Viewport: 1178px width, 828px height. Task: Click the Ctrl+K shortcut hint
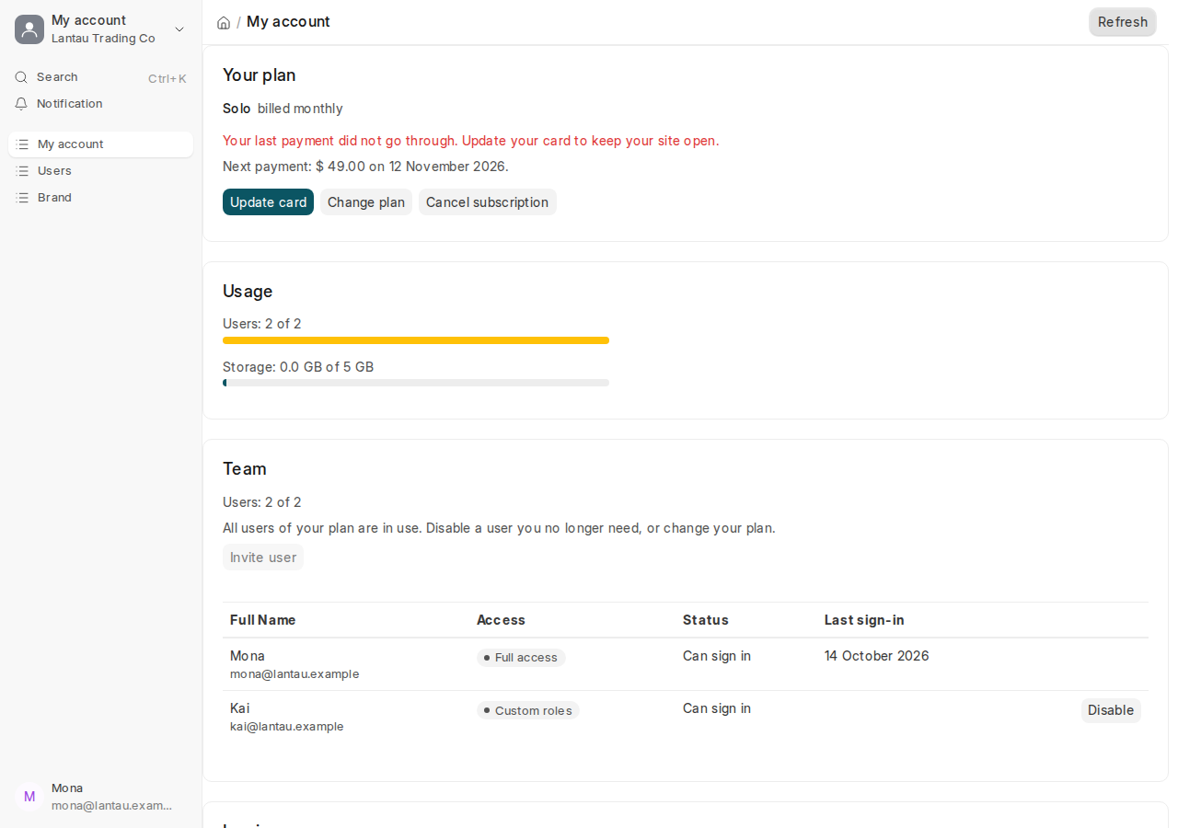pyautogui.click(x=167, y=78)
